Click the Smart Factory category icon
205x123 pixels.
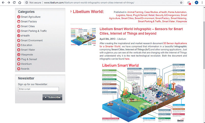[19, 22]
